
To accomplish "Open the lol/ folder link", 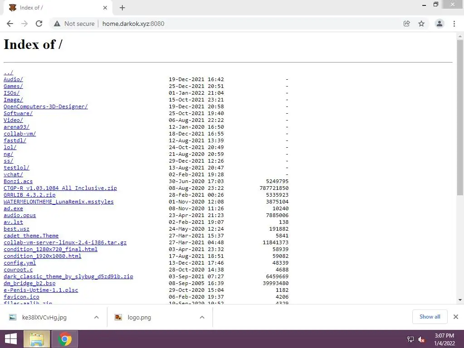I will (10, 147).
